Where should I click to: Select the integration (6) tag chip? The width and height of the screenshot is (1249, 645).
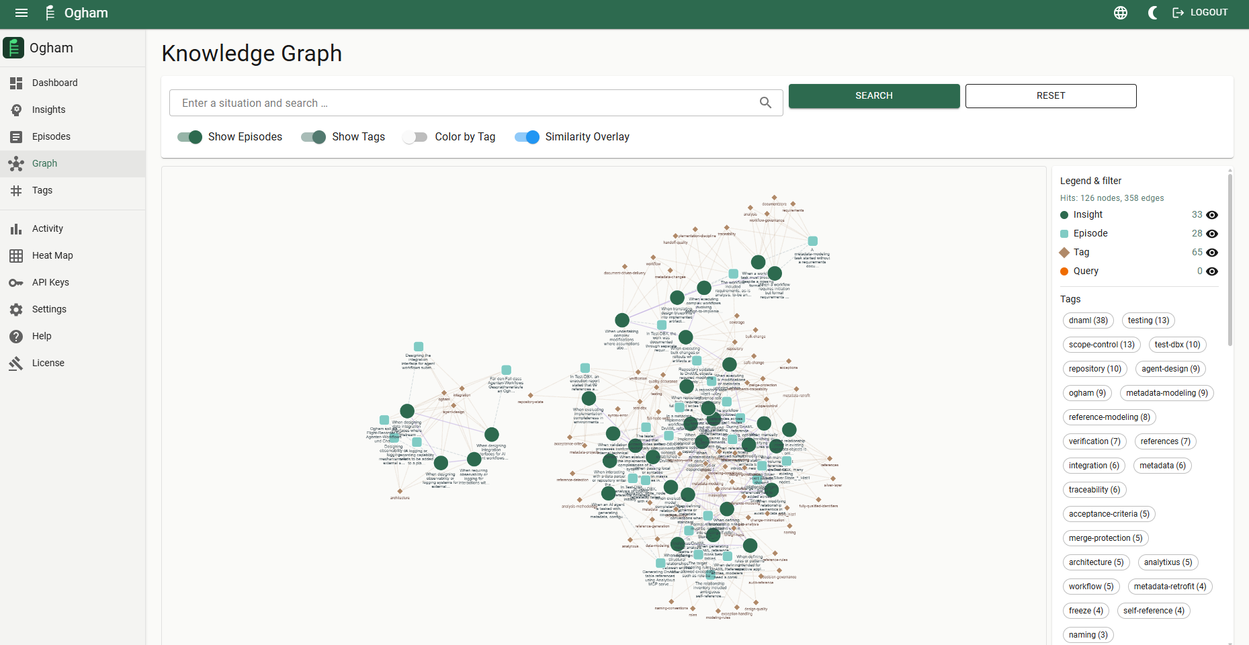click(x=1094, y=466)
